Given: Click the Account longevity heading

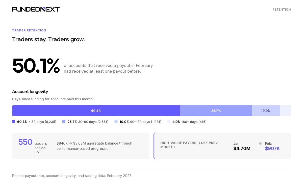Looking at the screenshot, I should pyautogui.click(x=30, y=92).
